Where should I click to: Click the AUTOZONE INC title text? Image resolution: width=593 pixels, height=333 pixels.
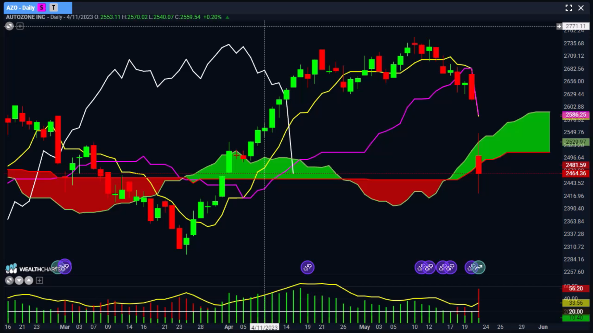coord(26,17)
